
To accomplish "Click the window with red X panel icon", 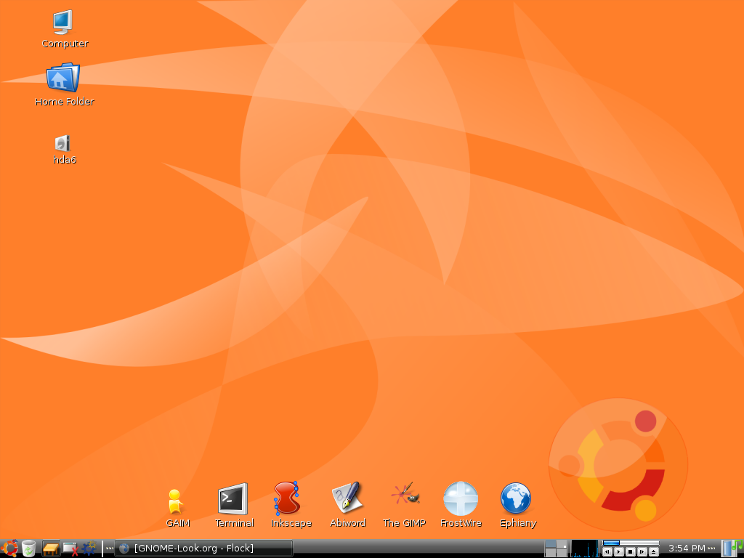I will click(x=70, y=549).
